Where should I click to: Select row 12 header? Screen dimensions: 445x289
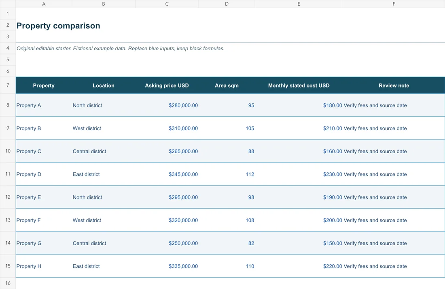(8, 197)
